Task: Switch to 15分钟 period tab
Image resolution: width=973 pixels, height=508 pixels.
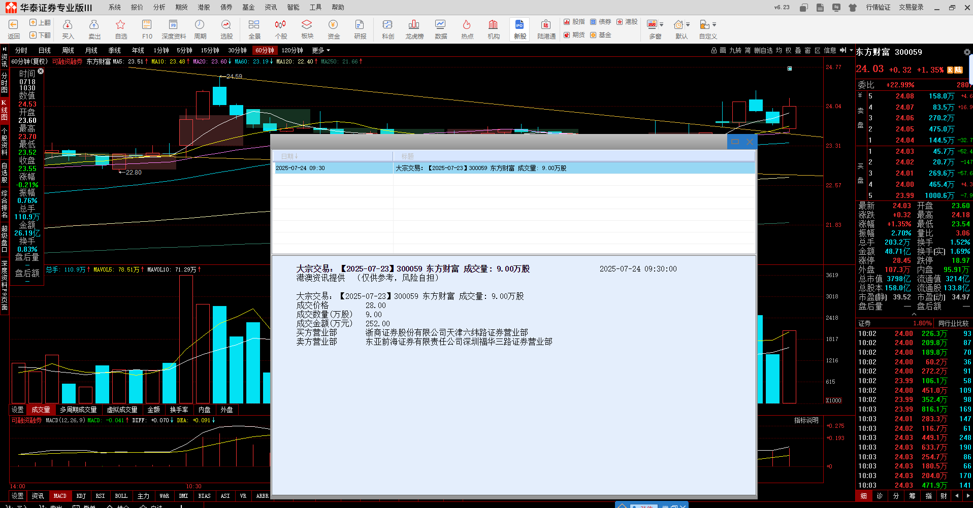Action: (x=210, y=50)
